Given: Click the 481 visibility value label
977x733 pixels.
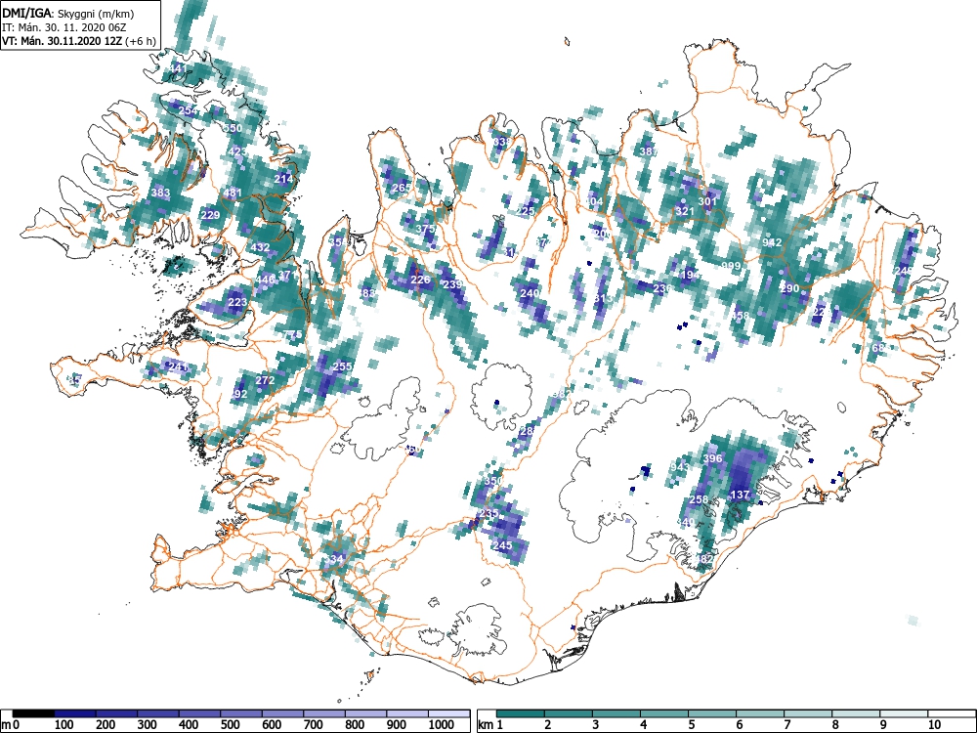Looking at the screenshot, I should coord(233,193).
